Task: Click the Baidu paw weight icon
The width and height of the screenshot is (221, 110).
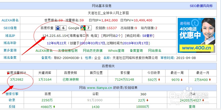Action: [x=60, y=28]
